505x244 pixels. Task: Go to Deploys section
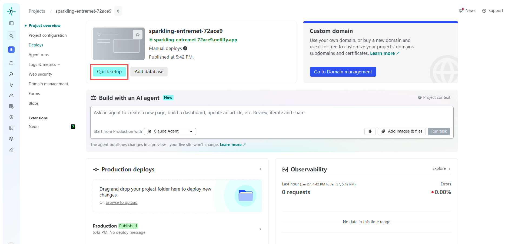click(x=36, y=45)
